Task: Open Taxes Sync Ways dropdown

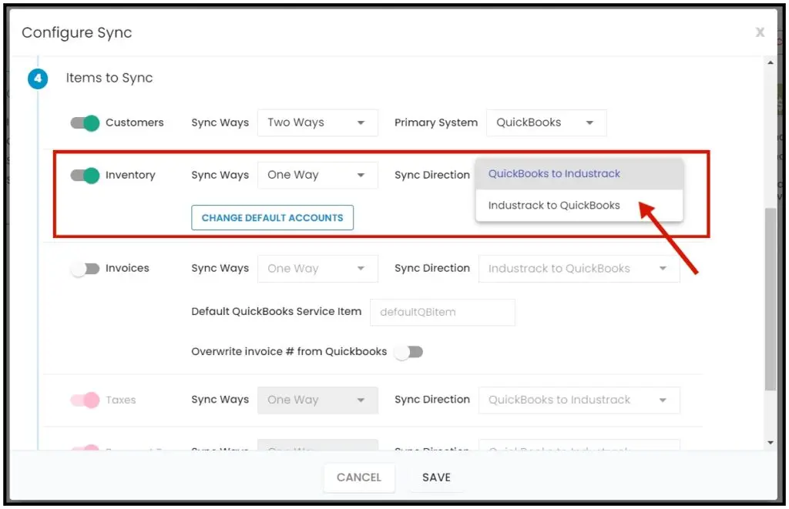Action: coord(317,400)
